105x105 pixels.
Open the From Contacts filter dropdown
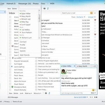pos(84,17)
